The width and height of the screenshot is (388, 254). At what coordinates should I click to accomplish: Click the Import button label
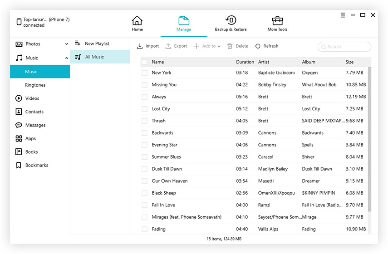152,46
